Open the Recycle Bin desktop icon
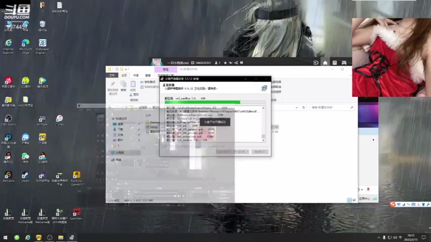The width and height of the screenshot is (431, 242). point(43,26)
